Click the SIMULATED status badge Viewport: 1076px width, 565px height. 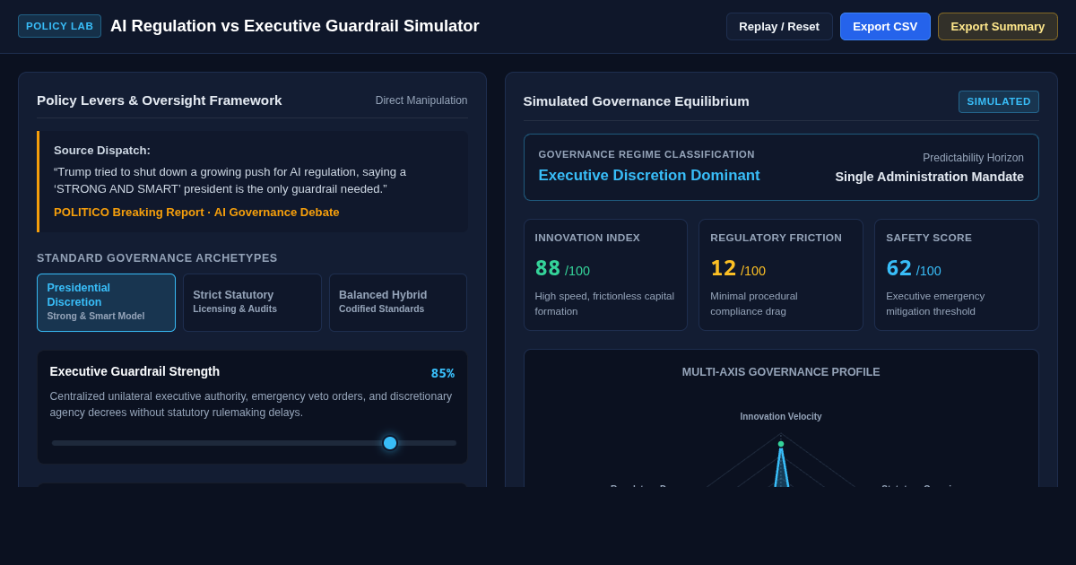(999, 101)
